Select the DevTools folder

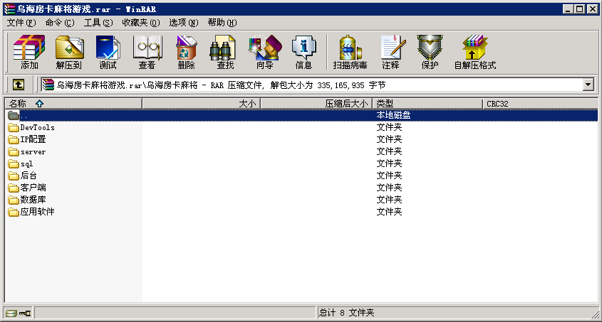(x=37, y=128)
